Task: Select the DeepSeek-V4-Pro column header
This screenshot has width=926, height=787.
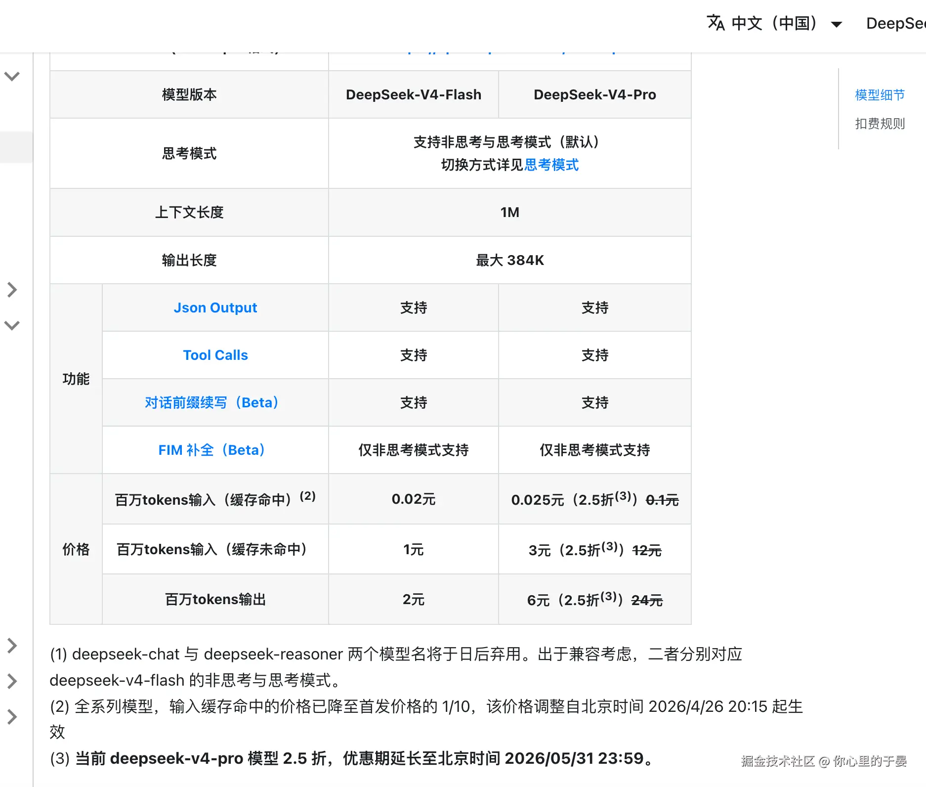Action: (595, 94)
